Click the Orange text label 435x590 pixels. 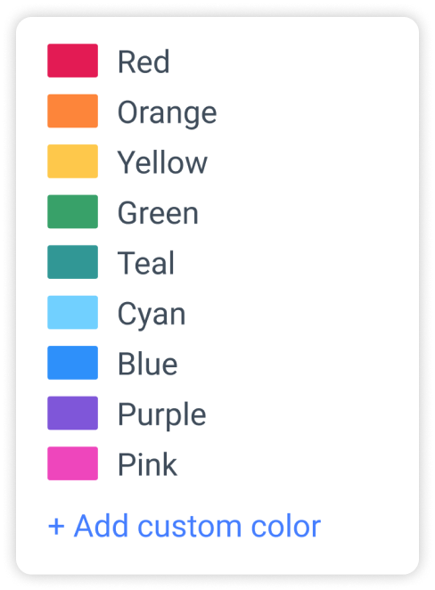[168, 113]
